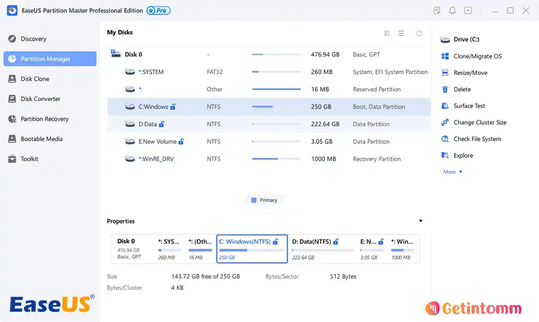Select Partition Manager in sidebar
This screenshot has height=322, width=539.
pos(50,59)
